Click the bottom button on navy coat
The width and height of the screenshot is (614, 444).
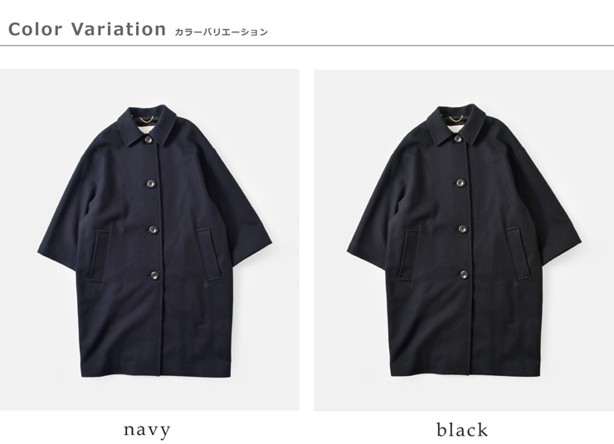point(154,276)
